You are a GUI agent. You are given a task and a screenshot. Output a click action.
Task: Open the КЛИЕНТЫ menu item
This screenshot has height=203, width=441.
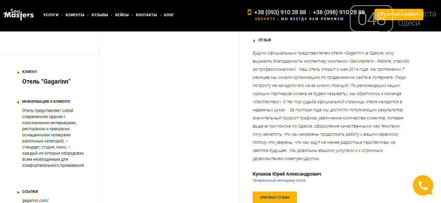point(75,15)
